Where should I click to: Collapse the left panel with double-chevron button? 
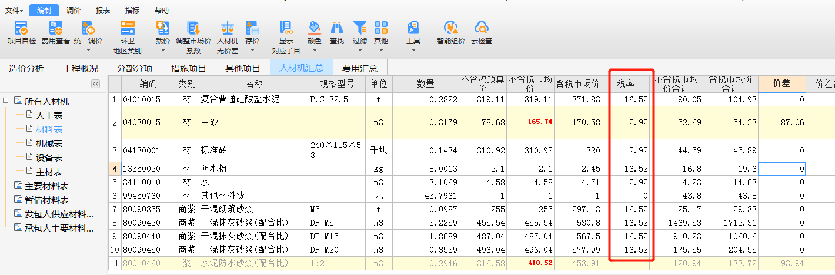point(95,84)
